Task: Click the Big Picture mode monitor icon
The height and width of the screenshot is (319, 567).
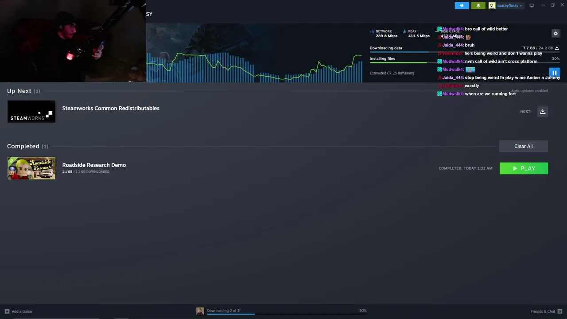Action: (x=532, y=6)
